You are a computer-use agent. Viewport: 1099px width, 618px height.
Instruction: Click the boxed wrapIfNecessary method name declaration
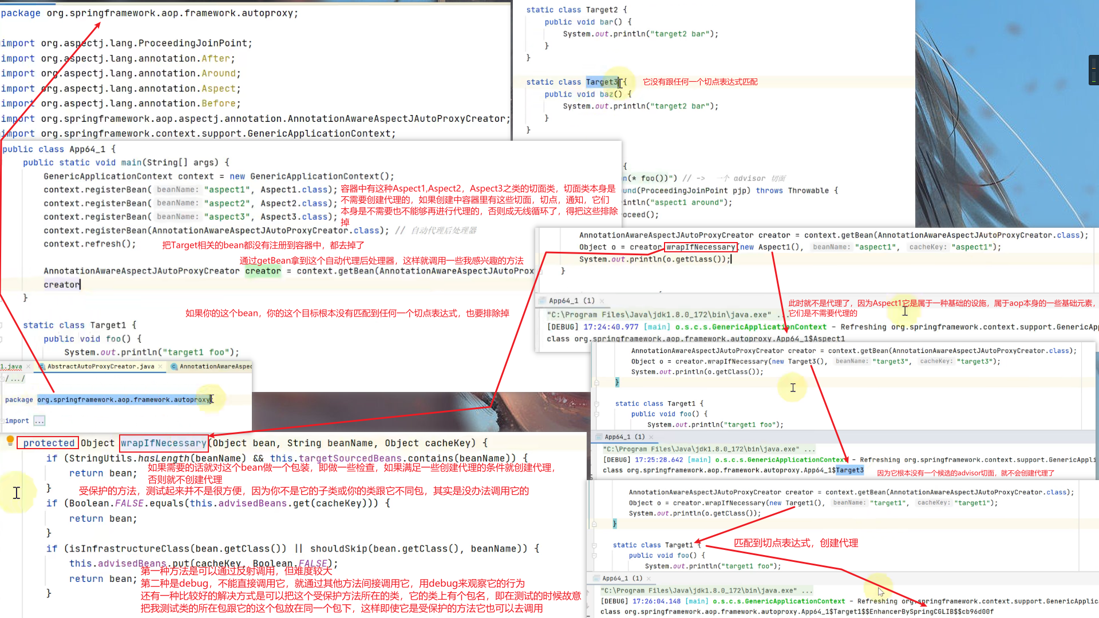[163, 443]
